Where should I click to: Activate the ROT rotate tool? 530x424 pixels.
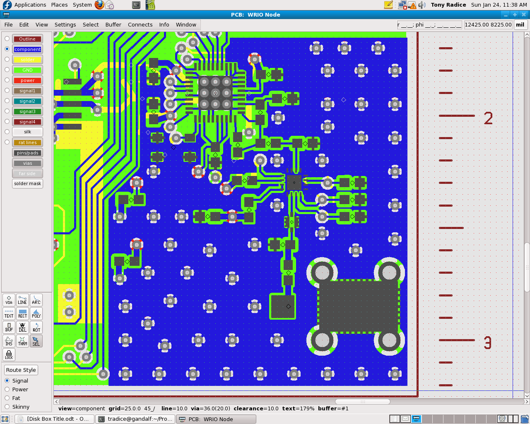click(x=36, y=327)
